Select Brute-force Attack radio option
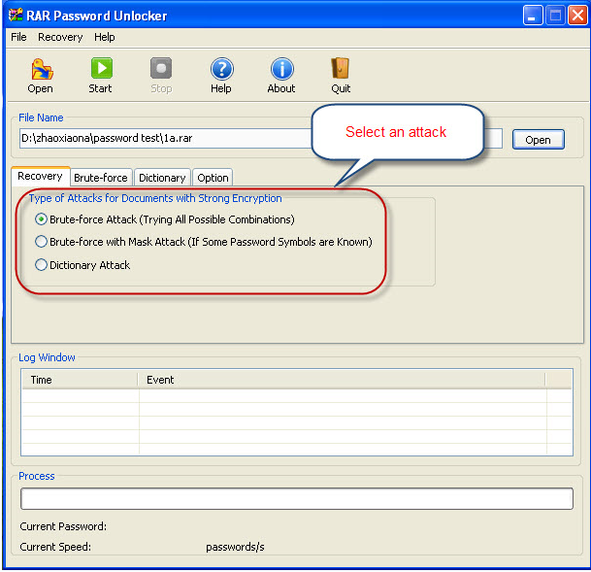 [x=41, y=219]
